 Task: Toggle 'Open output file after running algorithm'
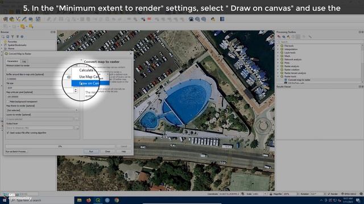[8, 133]
